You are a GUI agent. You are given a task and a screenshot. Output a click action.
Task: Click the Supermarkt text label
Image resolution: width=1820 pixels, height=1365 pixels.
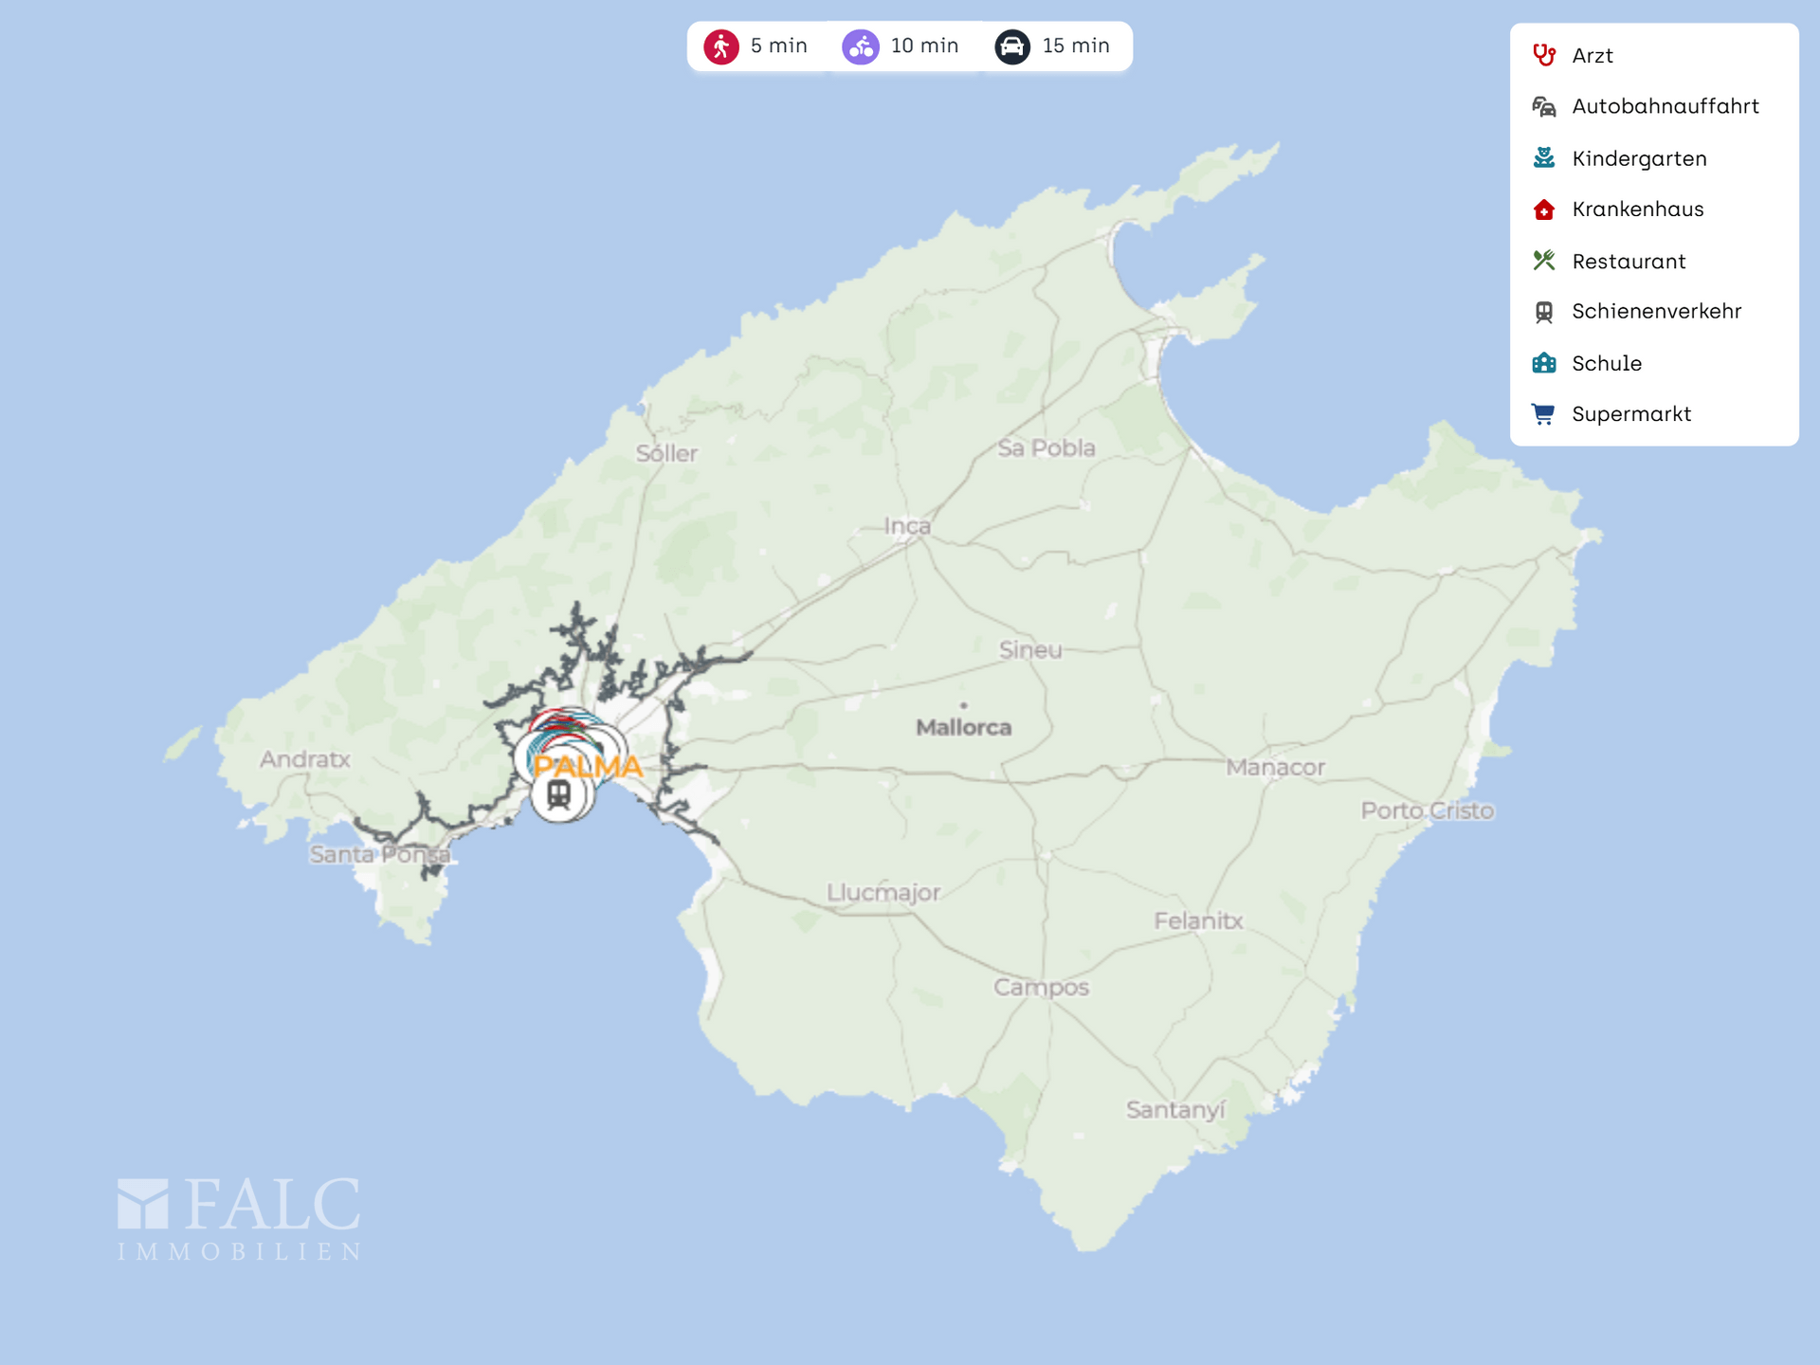[1630, 414]
